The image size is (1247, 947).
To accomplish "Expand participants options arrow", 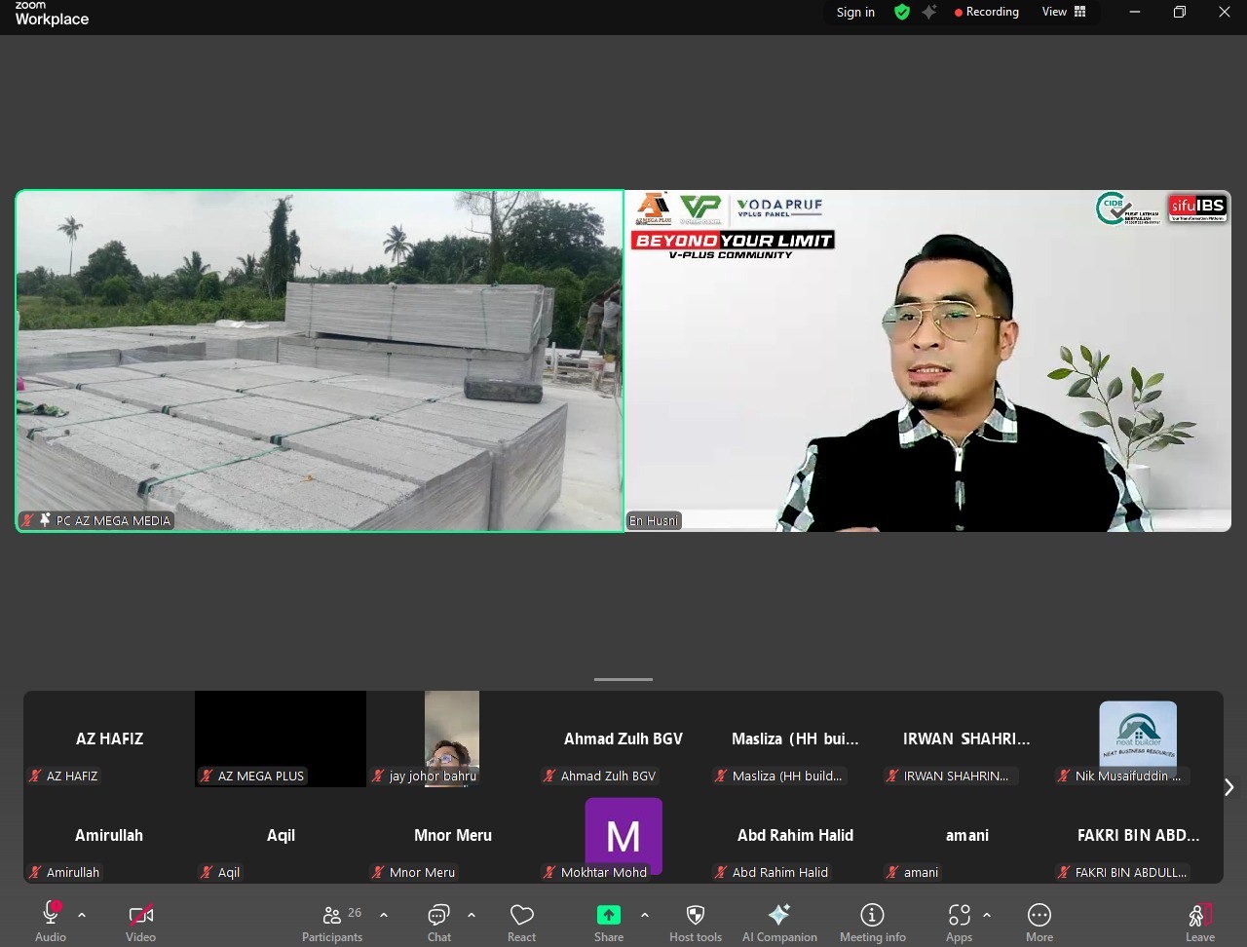I will (x=384, y=915).
